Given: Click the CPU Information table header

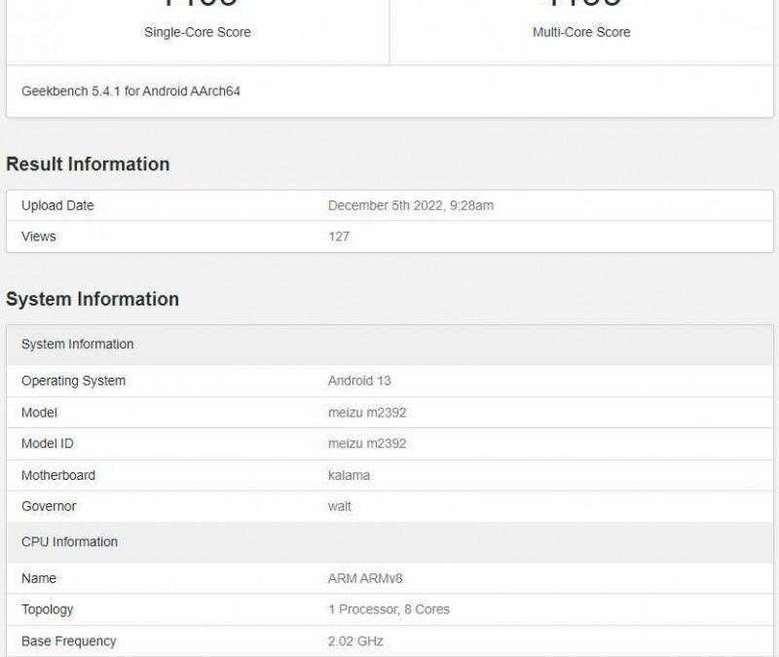Looking at the screenshot, I should point(69,541).
